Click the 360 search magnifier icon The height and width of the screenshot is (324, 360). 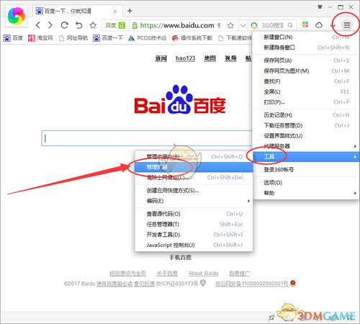290,25
